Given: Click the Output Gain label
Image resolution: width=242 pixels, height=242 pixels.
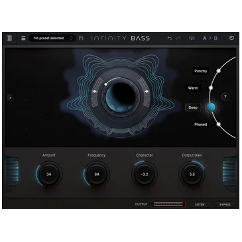Looking at the screenshot, I should tap(192, 155).
